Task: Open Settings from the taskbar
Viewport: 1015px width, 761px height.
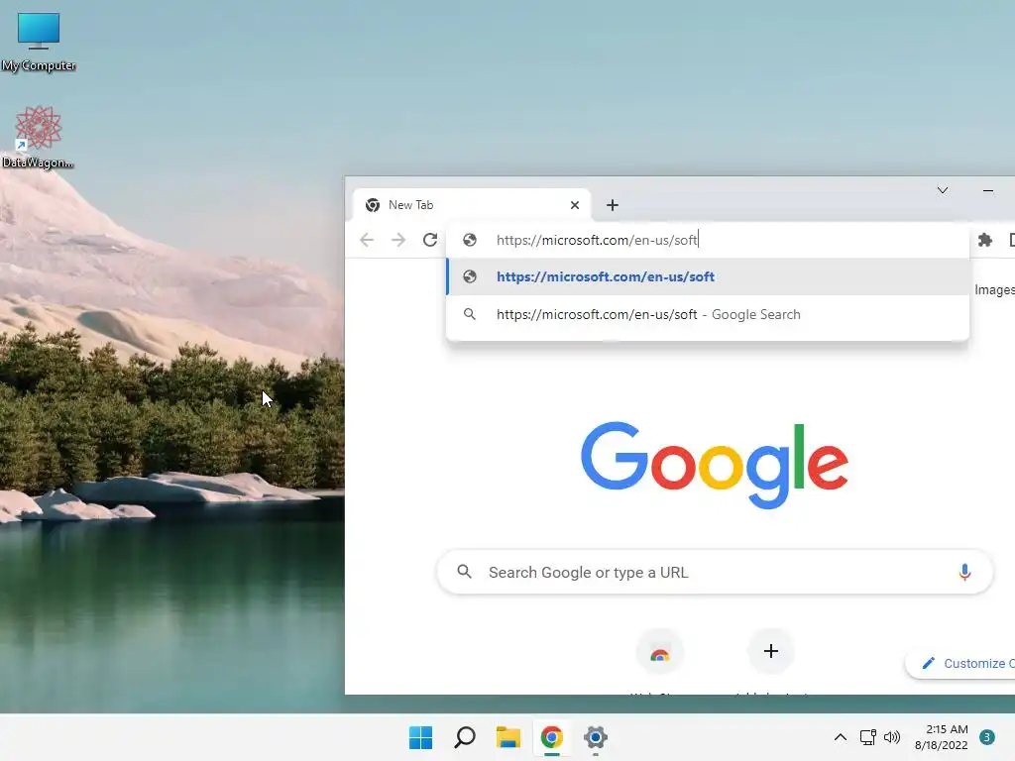Action: [x=596, y=737]
